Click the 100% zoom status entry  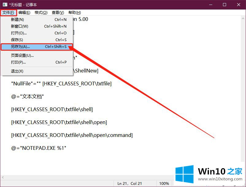coord(164,183)
